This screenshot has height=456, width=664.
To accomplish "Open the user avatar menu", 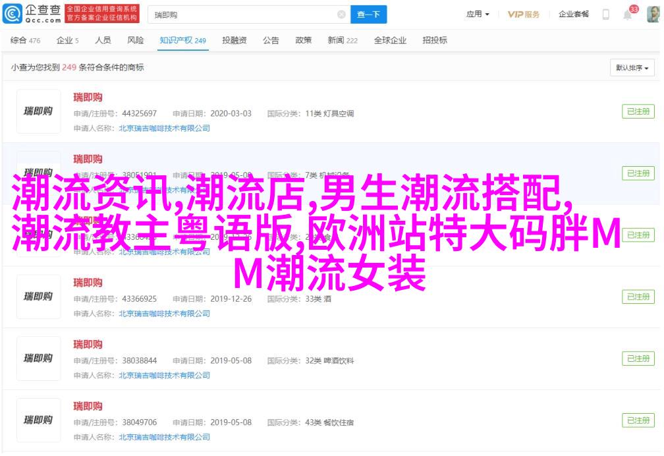I will pos(653,14).
